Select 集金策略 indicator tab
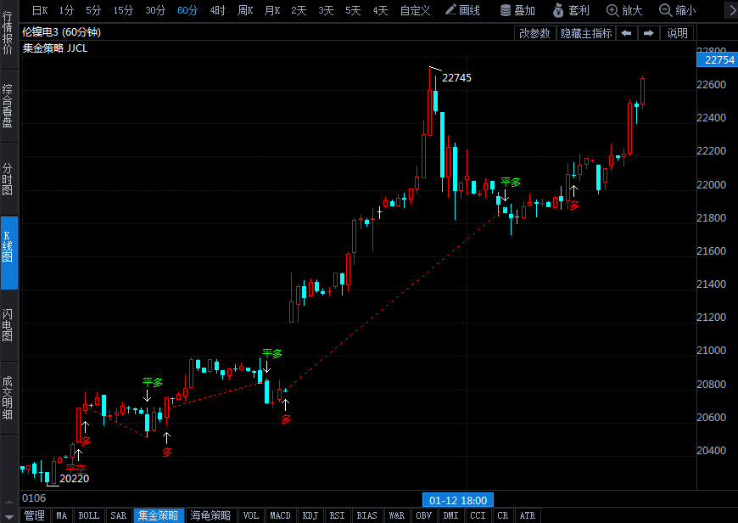 [158, 515]
